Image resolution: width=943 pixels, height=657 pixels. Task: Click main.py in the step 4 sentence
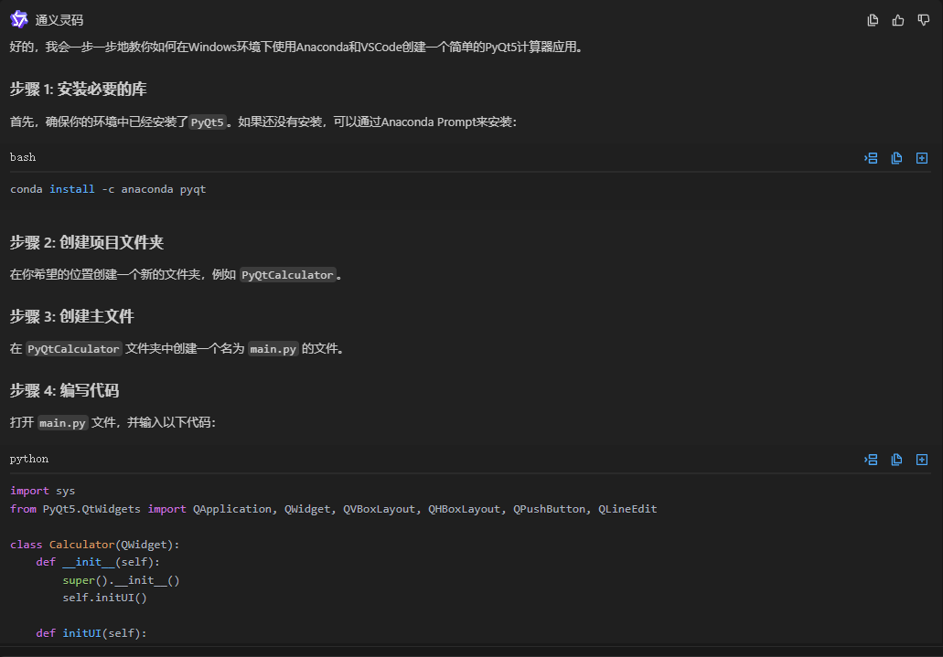[63, 423]
